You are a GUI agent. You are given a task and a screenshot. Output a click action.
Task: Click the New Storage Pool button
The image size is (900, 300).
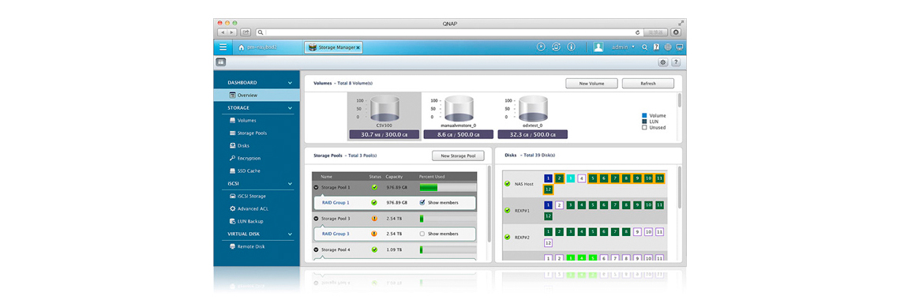click(458, 156)
